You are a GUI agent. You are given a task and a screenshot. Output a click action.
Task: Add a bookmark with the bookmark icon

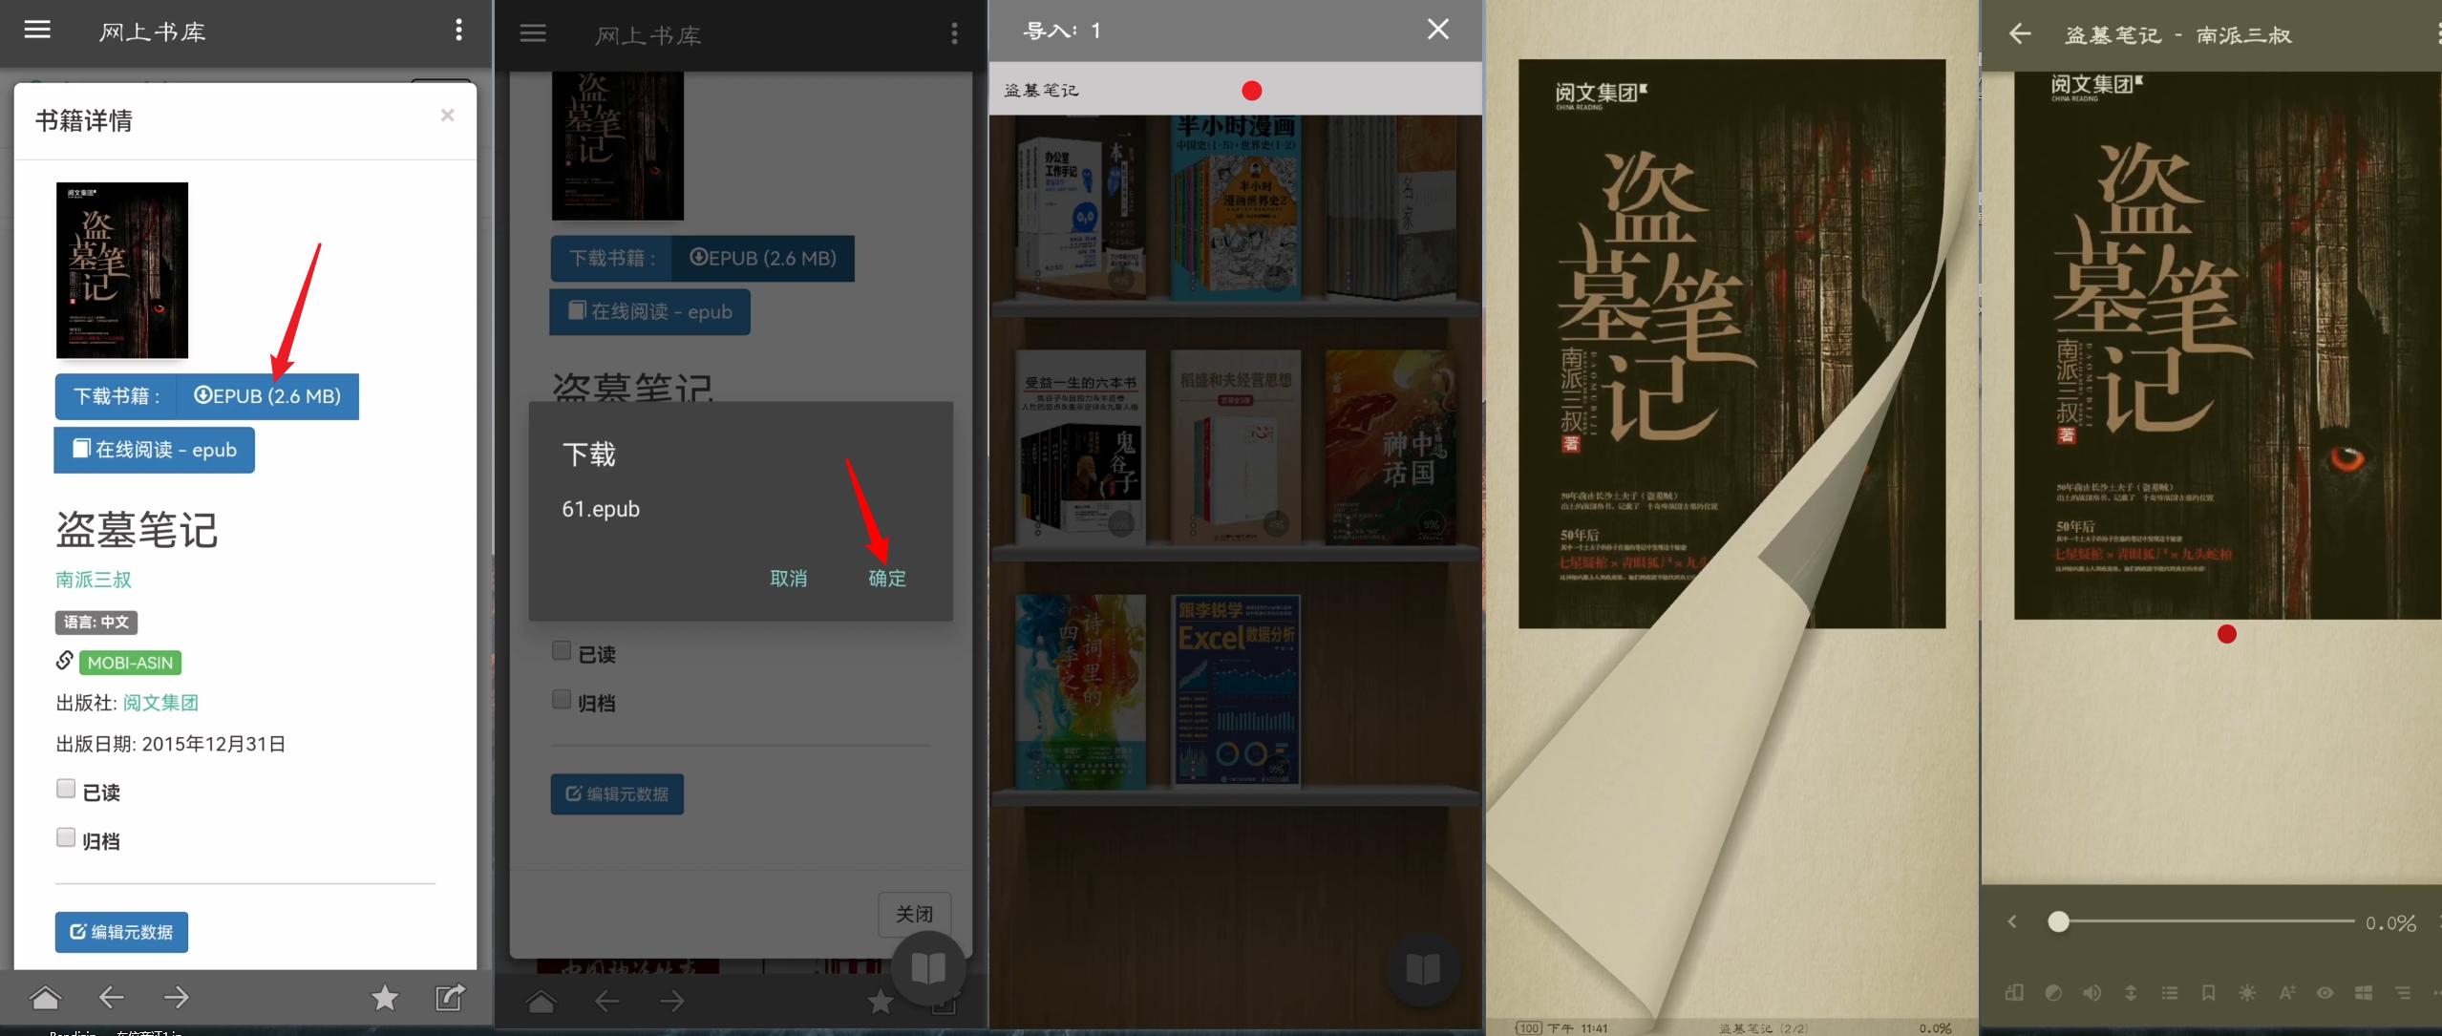tap(2209, 993)
